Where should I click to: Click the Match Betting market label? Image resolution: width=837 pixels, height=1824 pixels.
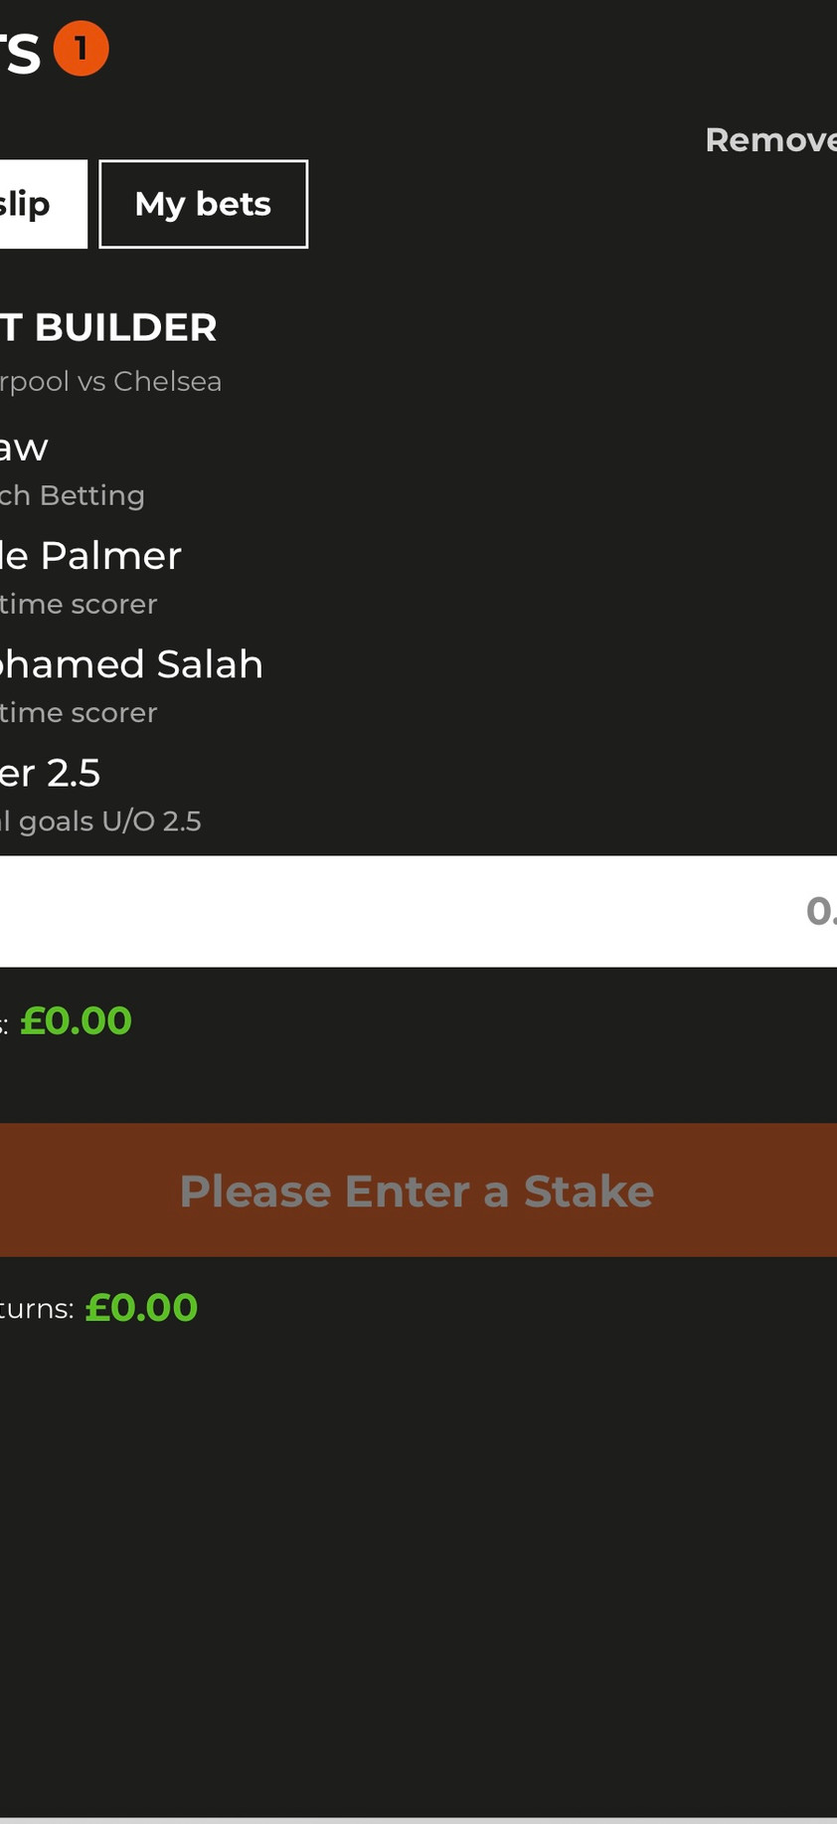pyautogui.click(x=72, y=495)
